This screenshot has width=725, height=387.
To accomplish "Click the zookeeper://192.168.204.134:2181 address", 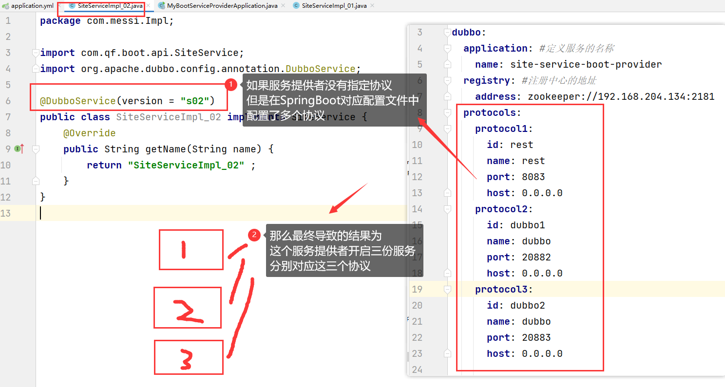I will pos(621,96).
